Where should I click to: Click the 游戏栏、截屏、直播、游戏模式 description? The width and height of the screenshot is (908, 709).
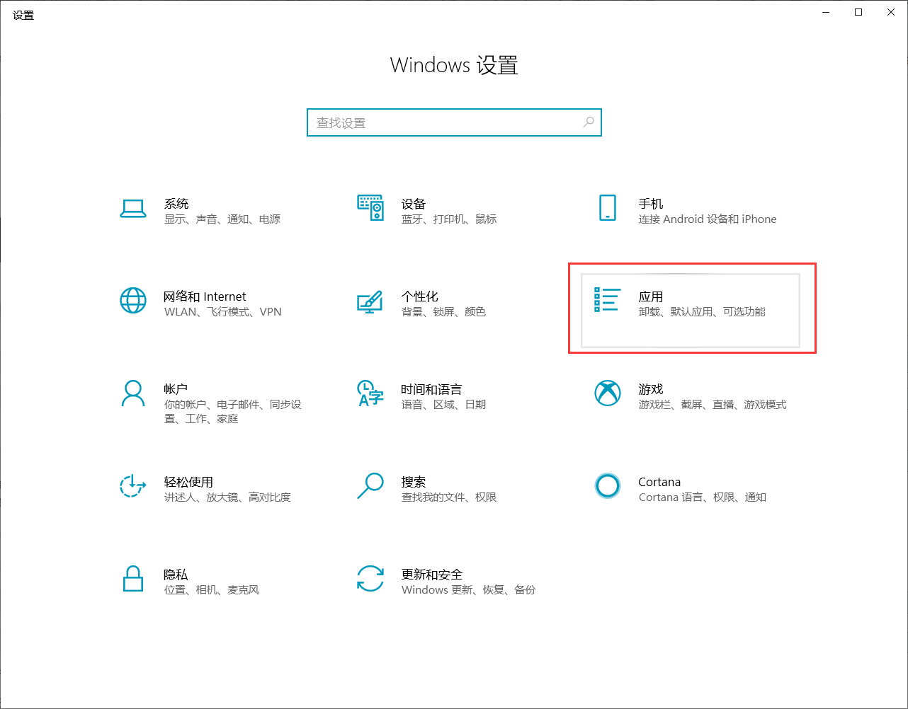713,405
